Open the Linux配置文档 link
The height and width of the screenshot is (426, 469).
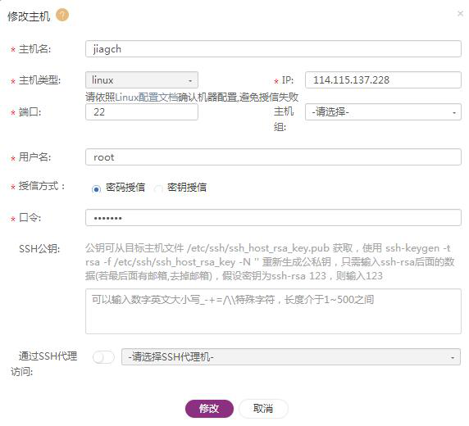(x=146, y=97)
